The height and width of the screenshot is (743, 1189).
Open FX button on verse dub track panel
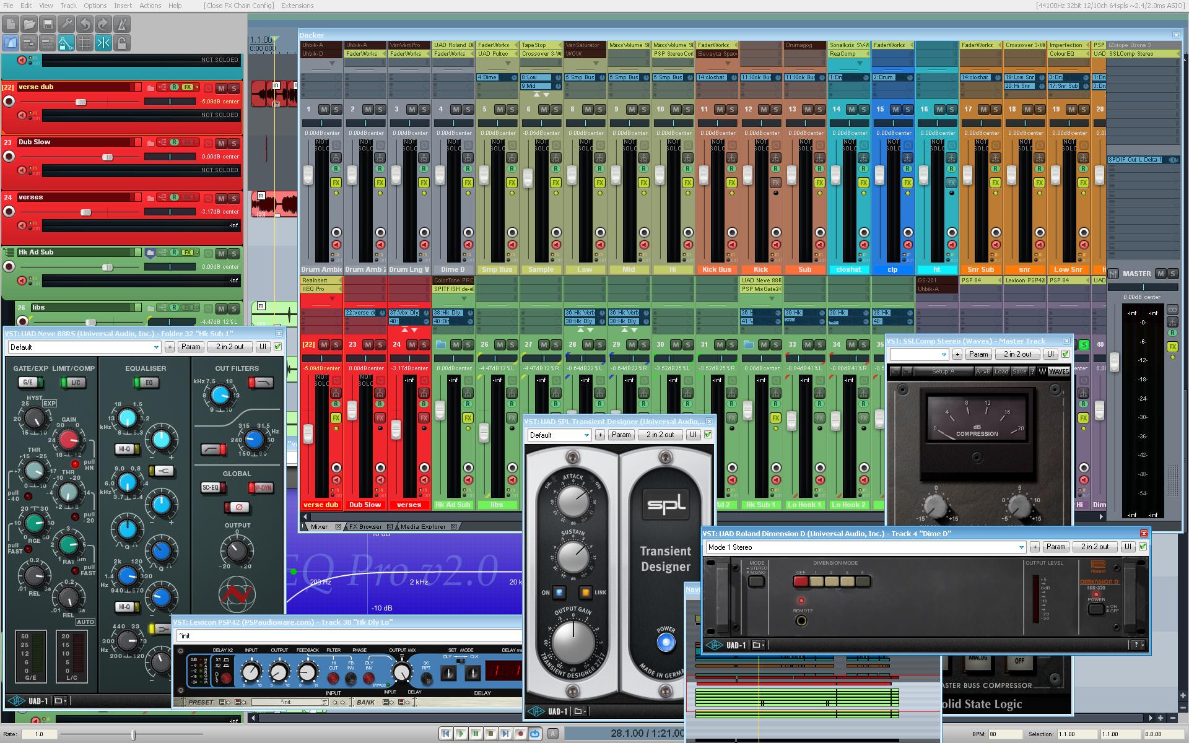187,87
